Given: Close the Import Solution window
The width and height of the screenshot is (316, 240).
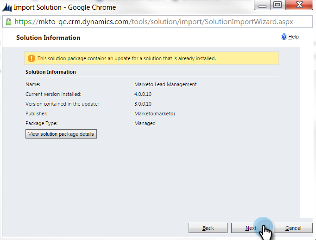Looking at the screenshot, I should [299, 5].
